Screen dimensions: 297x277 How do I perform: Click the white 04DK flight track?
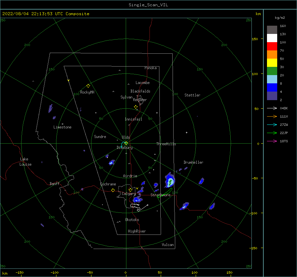point(139,207)
